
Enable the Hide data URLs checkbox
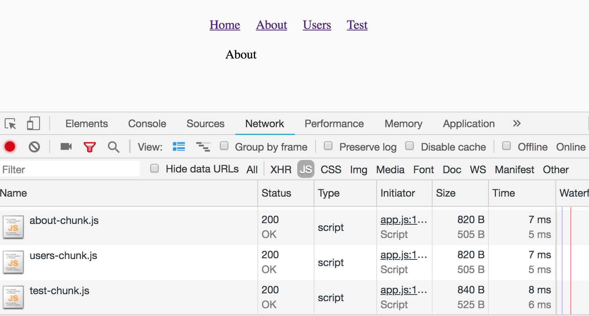pyautogui.click(x=155, y=169)
